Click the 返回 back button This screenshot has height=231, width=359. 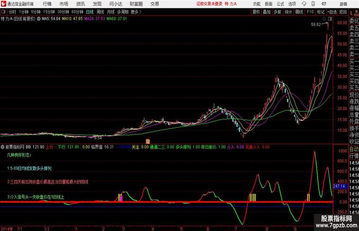pos(343,12)
